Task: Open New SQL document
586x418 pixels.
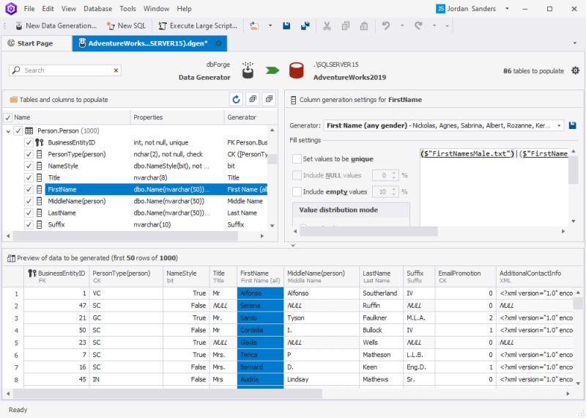Action: (126, 26)
